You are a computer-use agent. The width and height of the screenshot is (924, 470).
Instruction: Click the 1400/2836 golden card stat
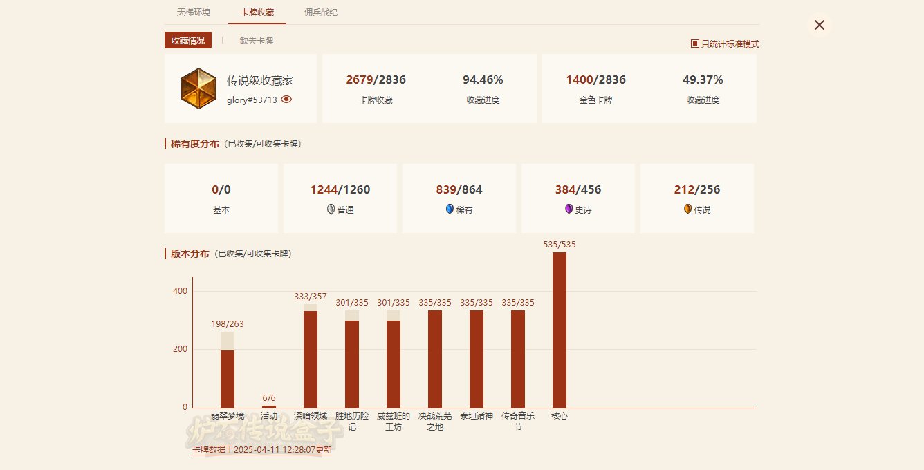click(595, 80)
